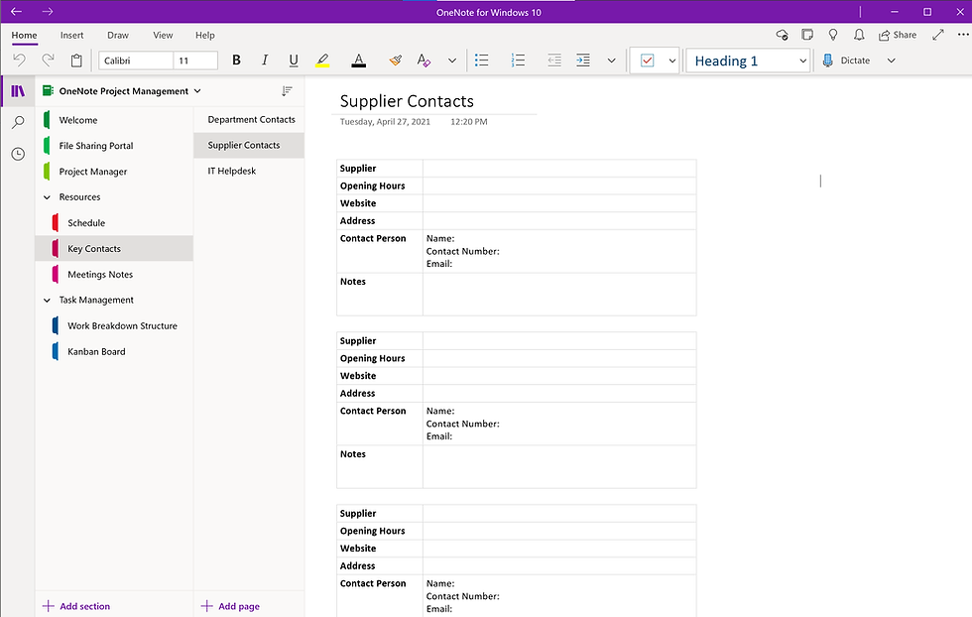
Task: Open the notifications bell
Action: pyautogui.click(x=859, y=35)
